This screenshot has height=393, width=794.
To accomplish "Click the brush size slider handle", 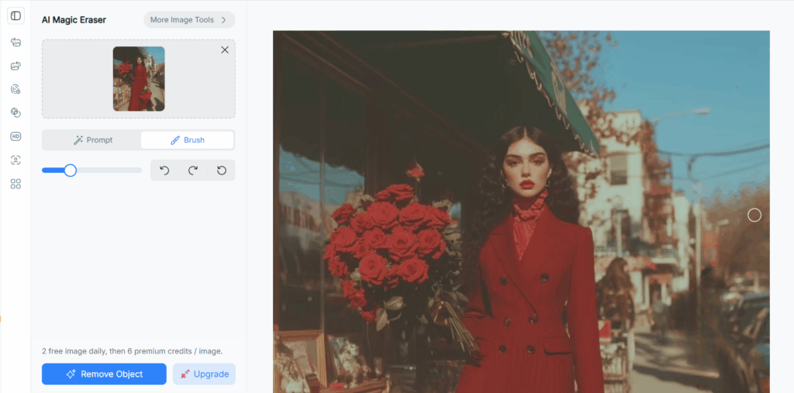I will coord(70,171).
